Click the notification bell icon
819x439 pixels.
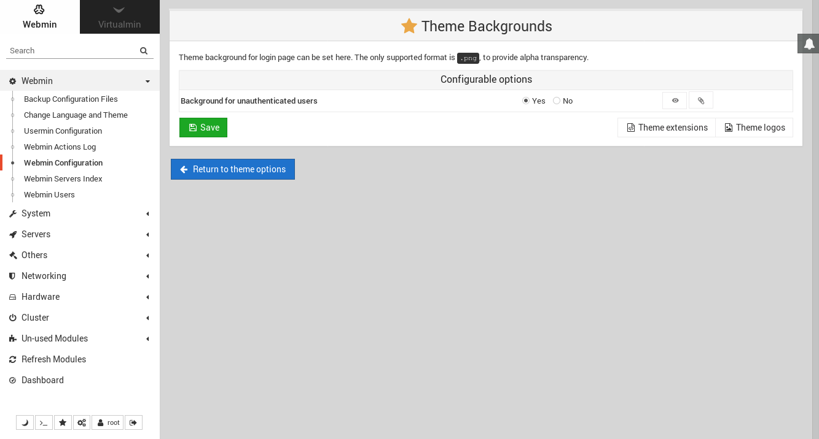809,43
